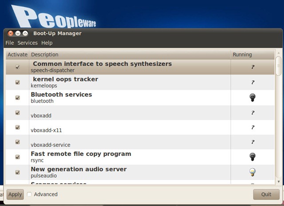The height and width of the screenshot is (206, 284).
Task: Click the Quit button
Action: [266, 194]
